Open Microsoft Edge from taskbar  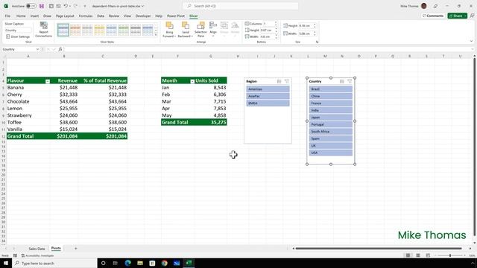127,263
